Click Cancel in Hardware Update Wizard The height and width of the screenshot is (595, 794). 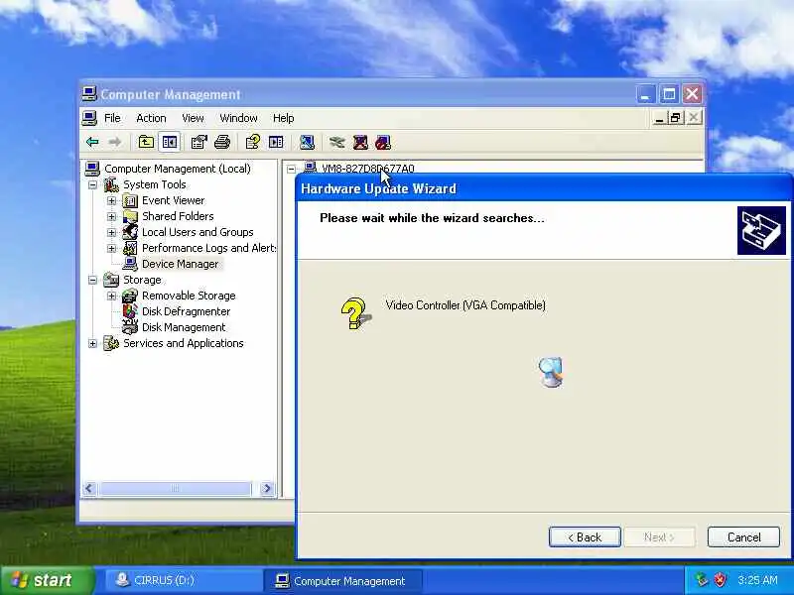pos(743,536)
